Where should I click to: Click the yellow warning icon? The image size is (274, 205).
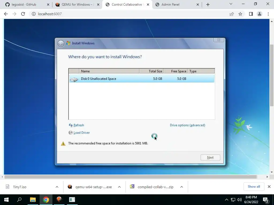tap(63, 143)
